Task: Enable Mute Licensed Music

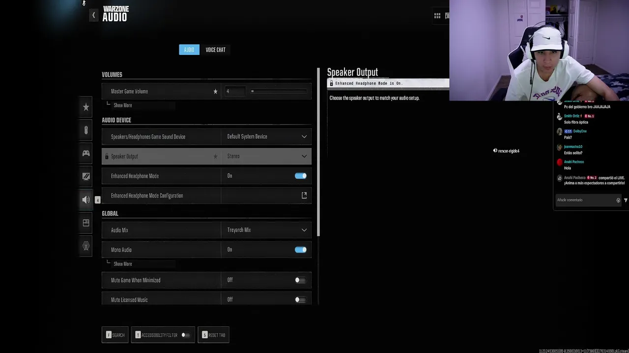Action: click(300, 300)
